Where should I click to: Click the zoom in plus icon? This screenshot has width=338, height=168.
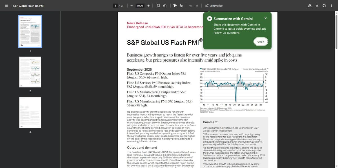148,6
